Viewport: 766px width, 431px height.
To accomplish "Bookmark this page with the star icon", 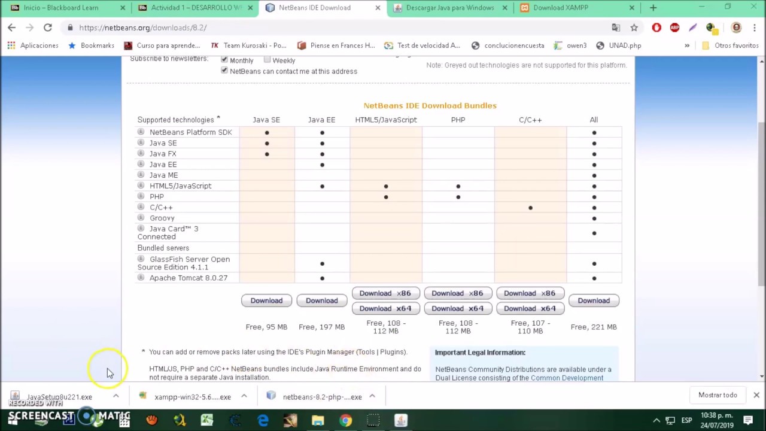I will click(634, 28).
